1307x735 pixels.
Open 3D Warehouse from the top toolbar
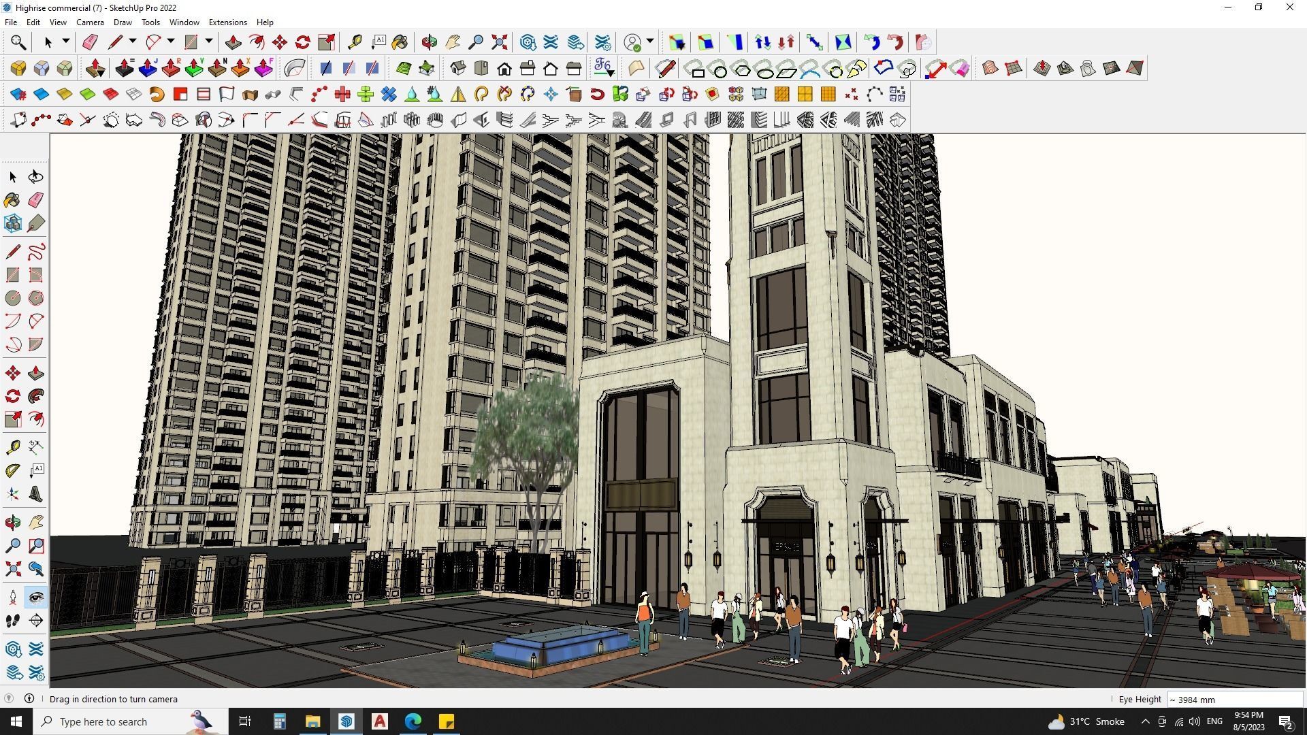click(x=528, y=42)
